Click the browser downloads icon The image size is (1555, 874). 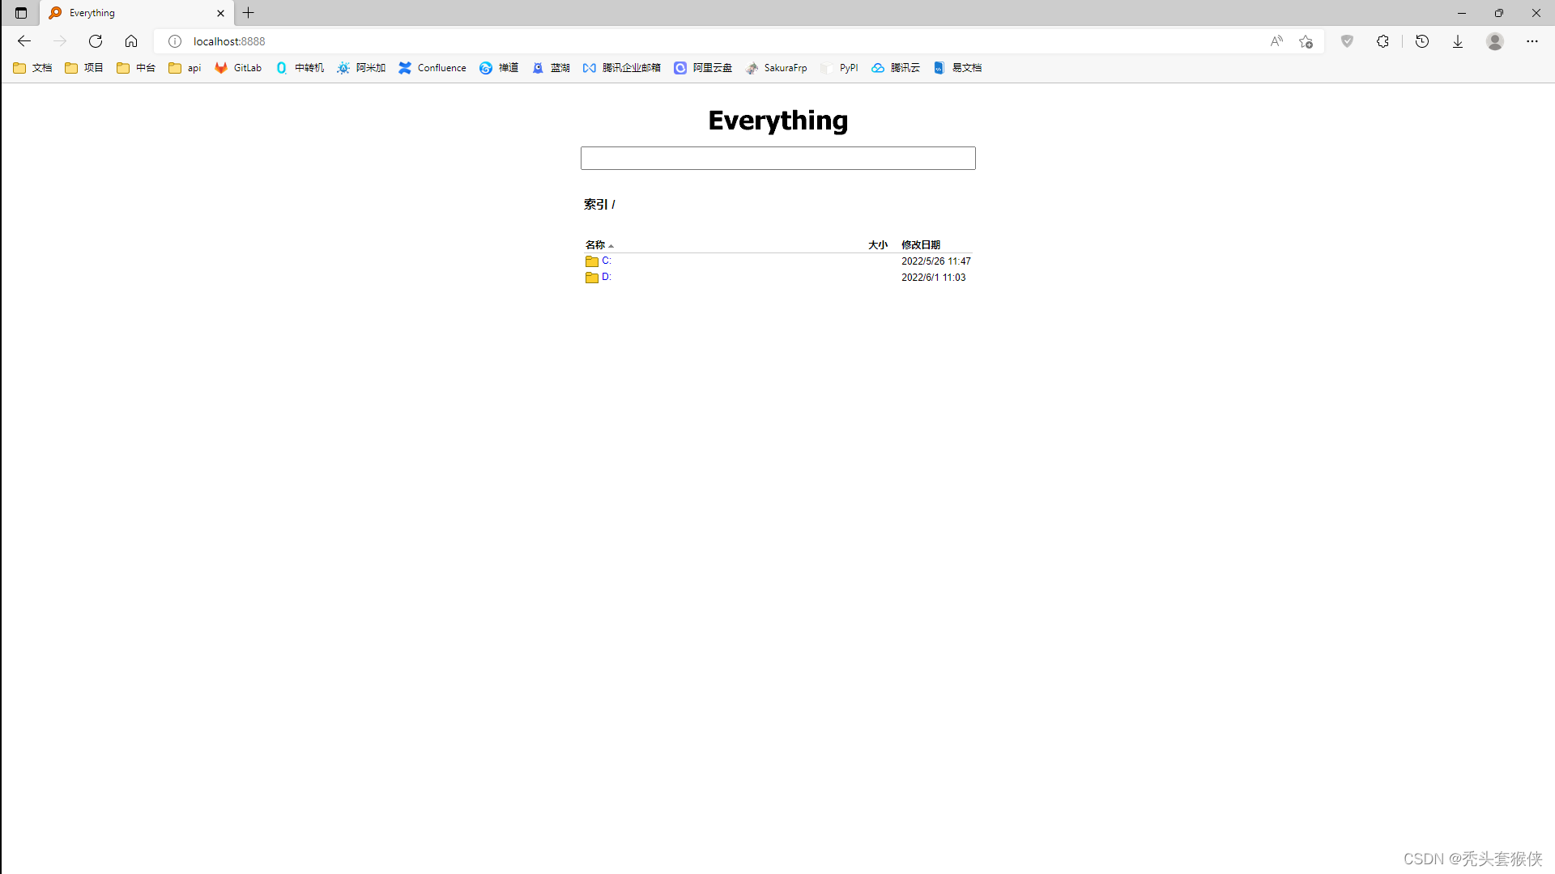click(1457, 40)
